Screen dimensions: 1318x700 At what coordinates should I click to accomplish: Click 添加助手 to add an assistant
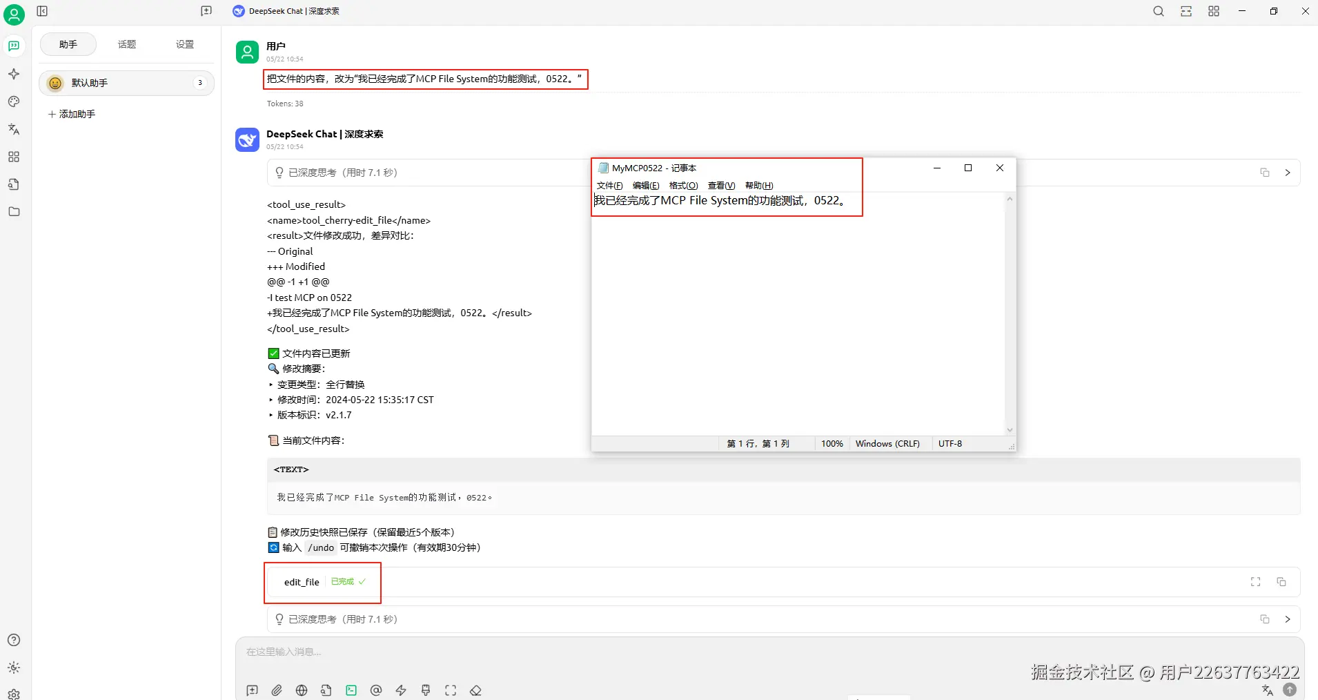point(72,114)
